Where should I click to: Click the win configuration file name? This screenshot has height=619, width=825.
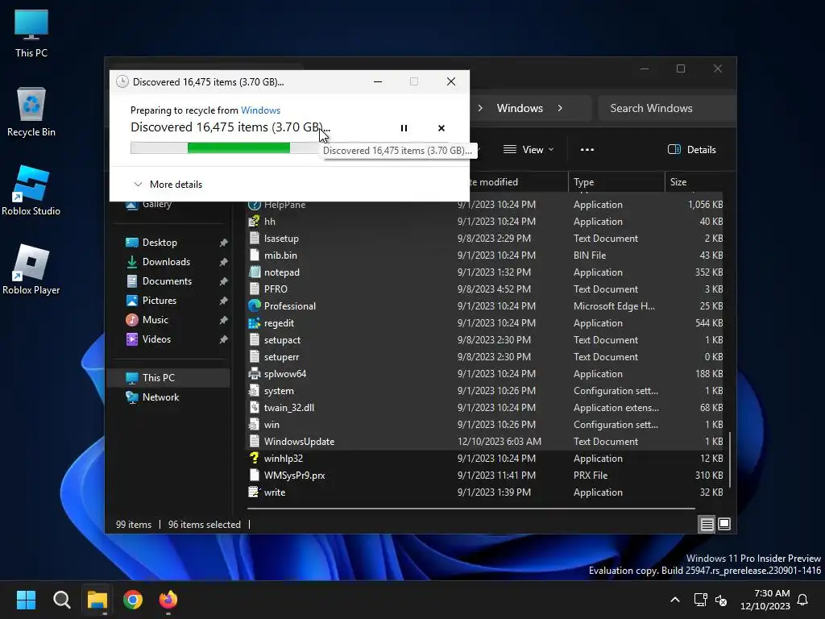(272, 425)
